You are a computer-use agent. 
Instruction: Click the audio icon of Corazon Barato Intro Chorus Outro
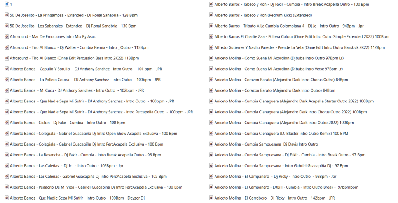click(x=211, y=80)
